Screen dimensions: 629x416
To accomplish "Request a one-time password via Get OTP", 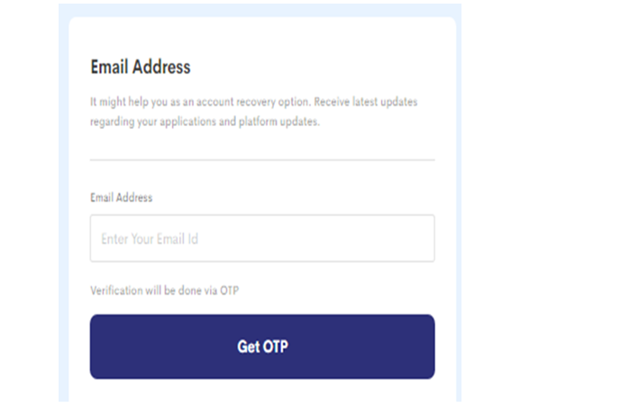I will tap(262, 347).
